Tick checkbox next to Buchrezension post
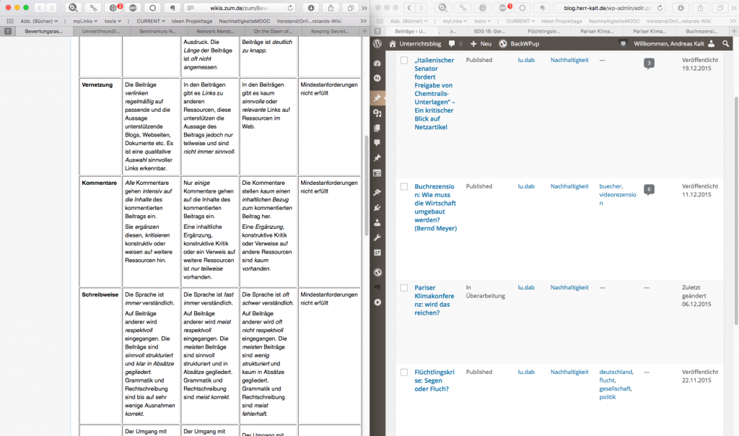739x436 pixels. click(404, 186)
